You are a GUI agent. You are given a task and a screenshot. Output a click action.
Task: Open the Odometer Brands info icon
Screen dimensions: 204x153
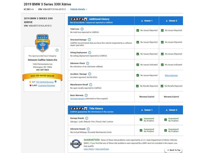pos(88,129)
